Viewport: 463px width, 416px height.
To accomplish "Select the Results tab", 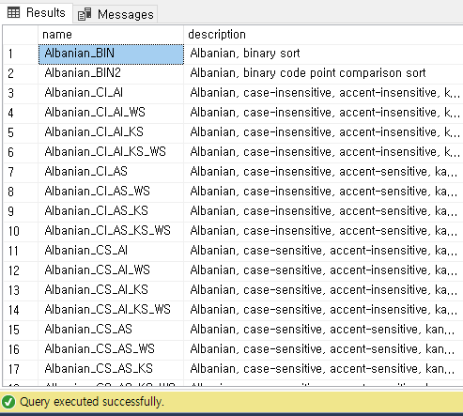I will coord(37,12).
